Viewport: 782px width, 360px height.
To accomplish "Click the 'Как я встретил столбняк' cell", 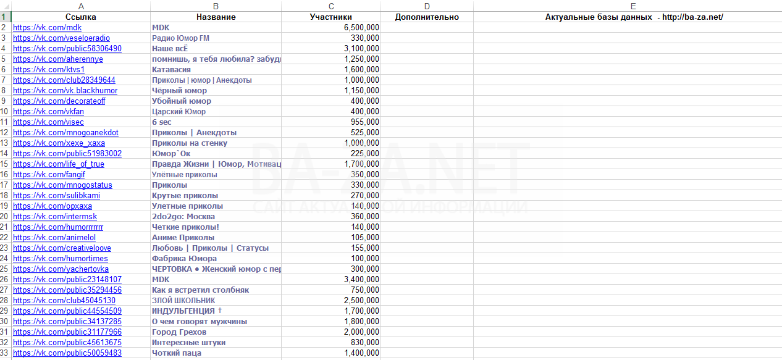I will (216, 290).
